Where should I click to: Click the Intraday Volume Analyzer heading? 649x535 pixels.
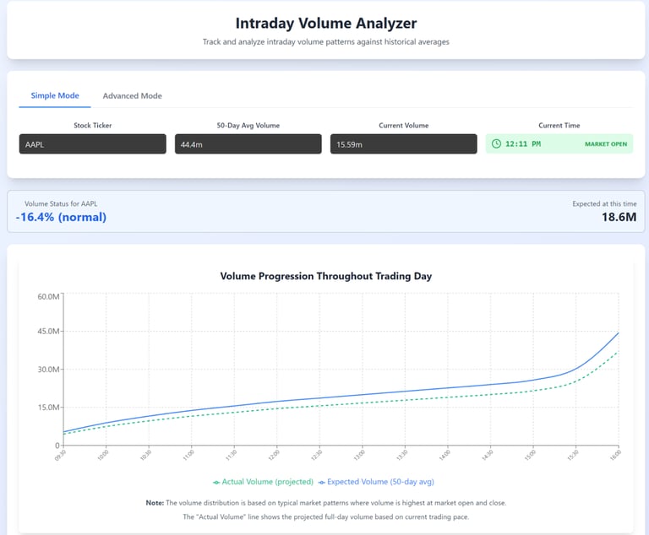(x=325, y=24)
